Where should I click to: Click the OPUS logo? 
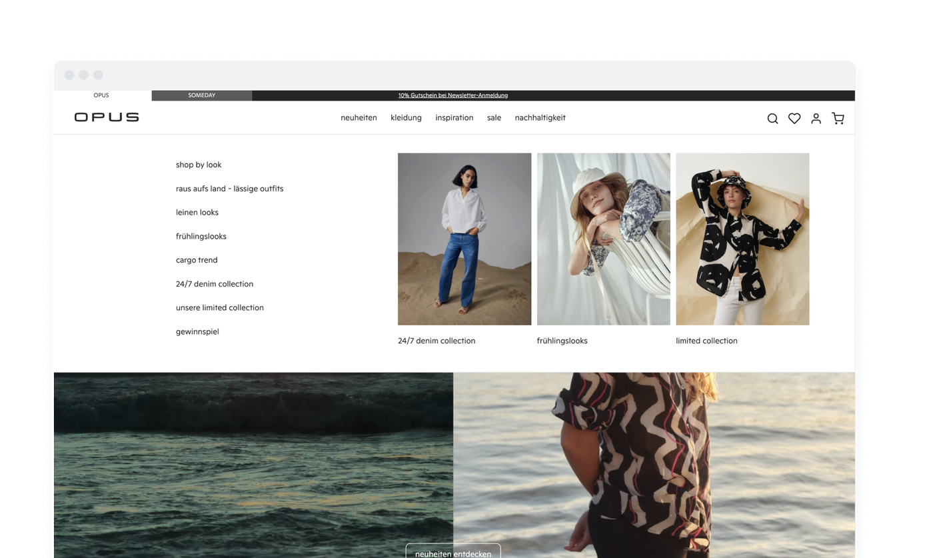click(x=106, y=117)
